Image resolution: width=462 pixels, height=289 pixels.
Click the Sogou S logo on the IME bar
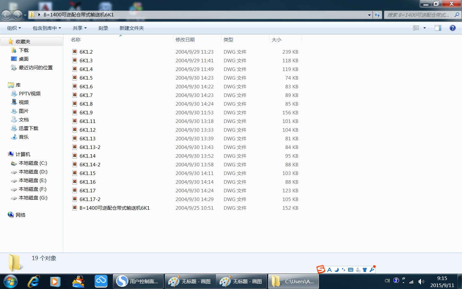pyautogui.click(x=321, y=269)
